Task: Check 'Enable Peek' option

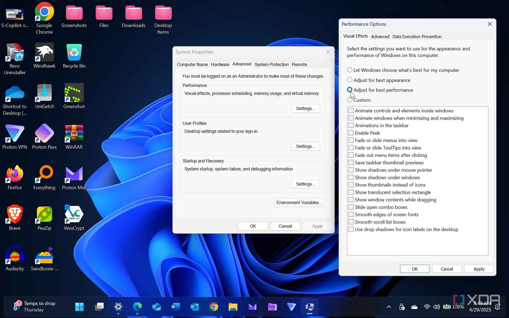Action: click(351, 133)
